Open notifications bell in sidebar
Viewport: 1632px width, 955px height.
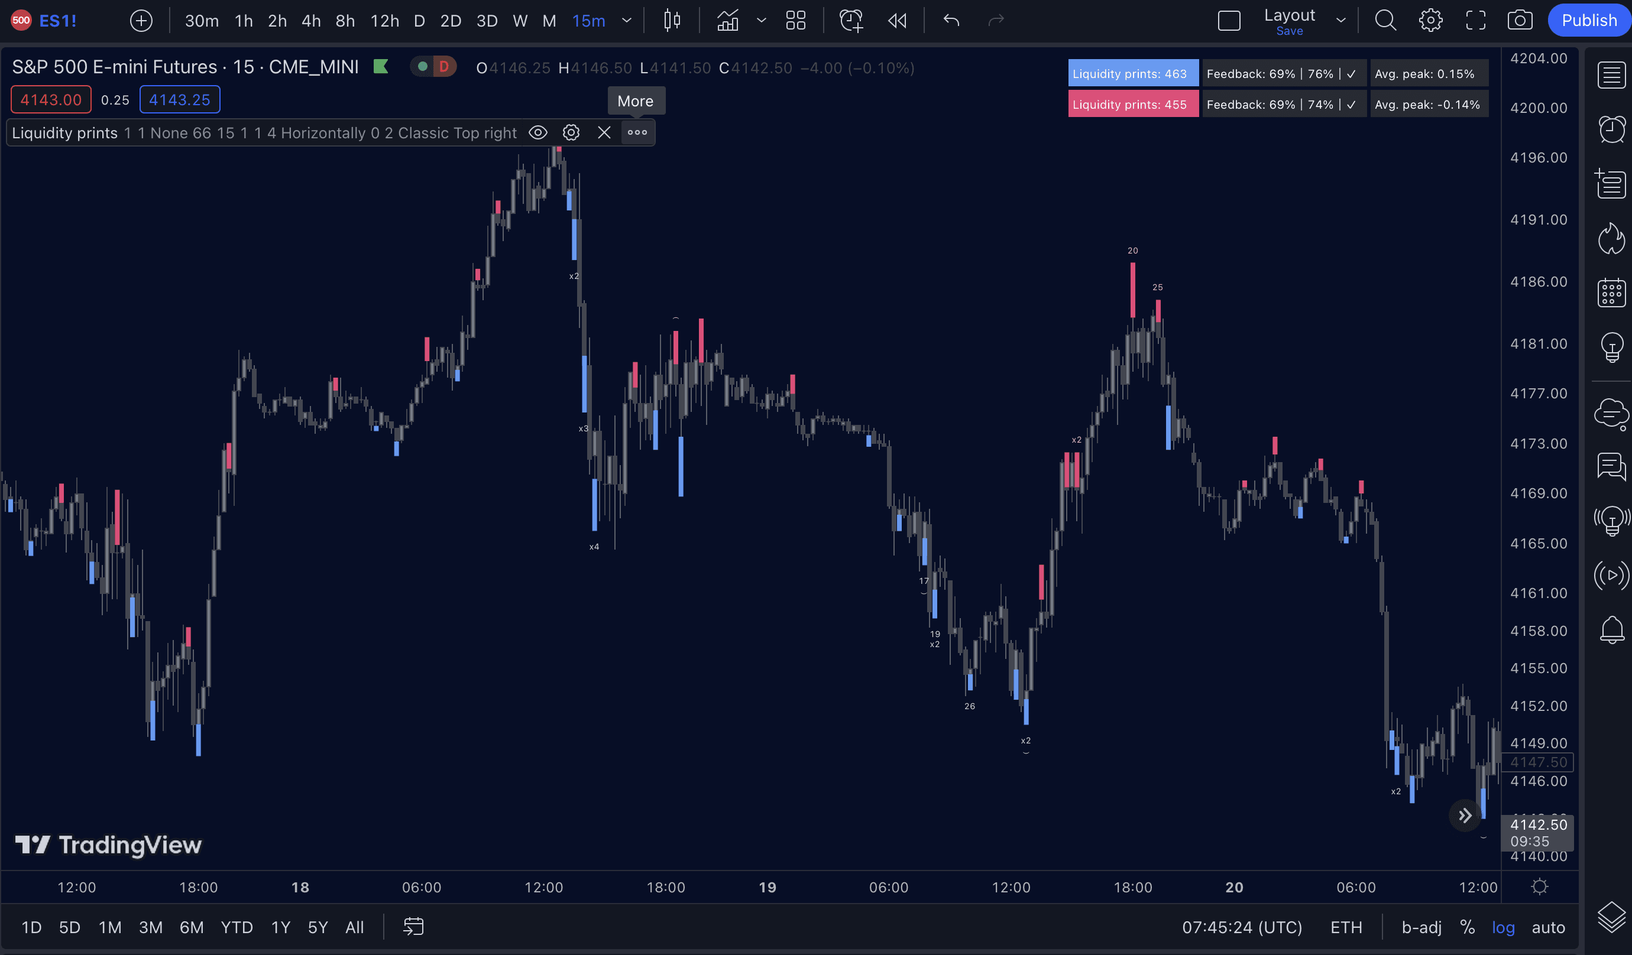[1611, 629]
